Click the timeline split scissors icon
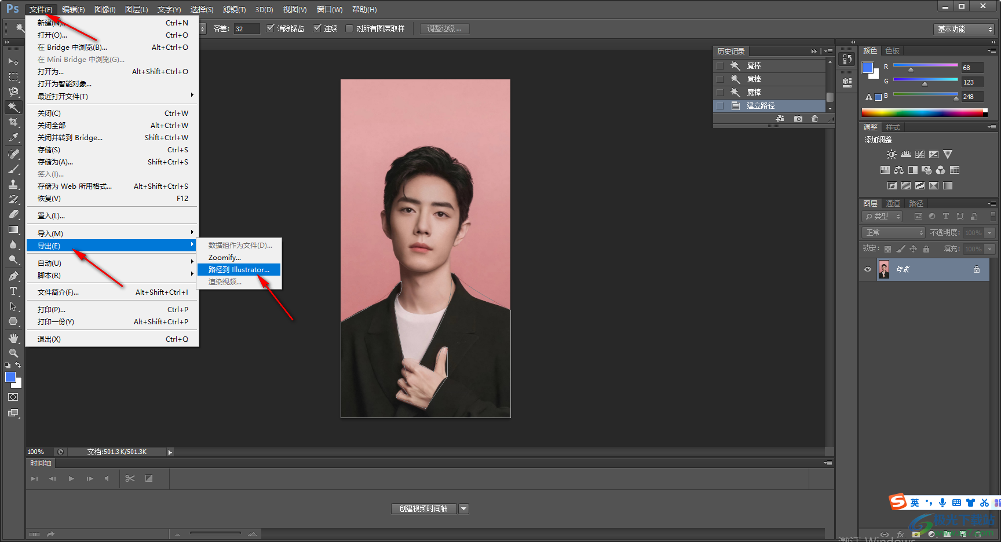Screen dimensions: 1001x542 [x=130, y=478]
